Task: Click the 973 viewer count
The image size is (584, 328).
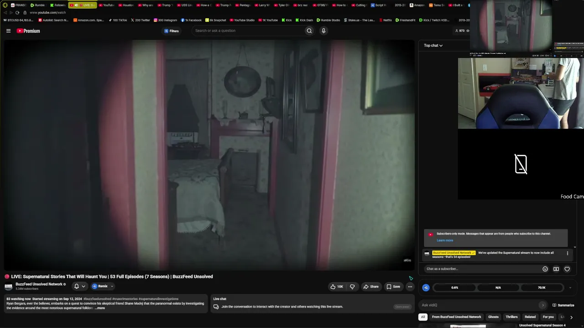Action: (x=462, y=31)
